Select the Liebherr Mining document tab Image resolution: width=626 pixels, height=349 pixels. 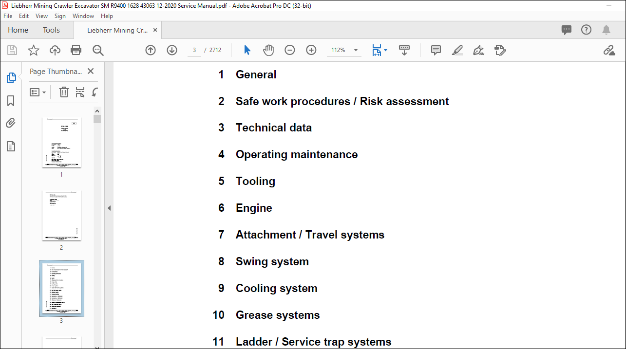pos(117,30)
